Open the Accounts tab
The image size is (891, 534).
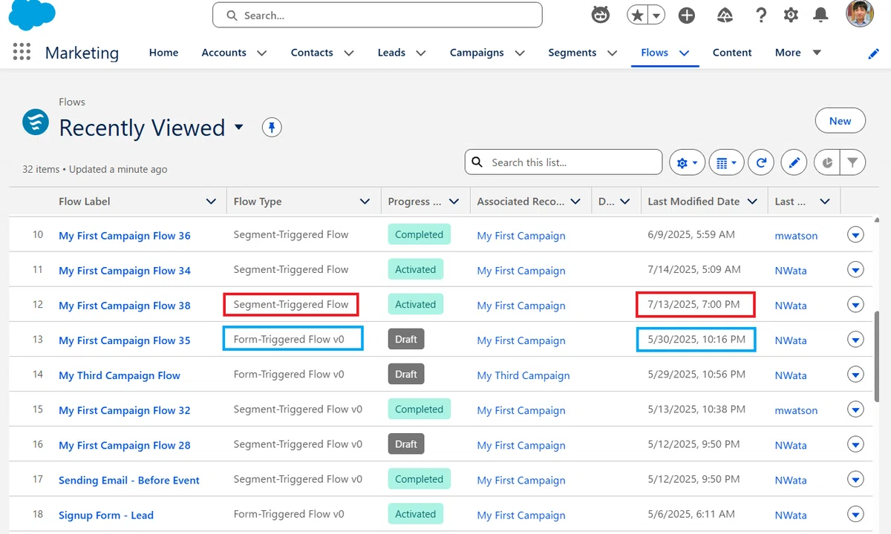tap(223, 53)
